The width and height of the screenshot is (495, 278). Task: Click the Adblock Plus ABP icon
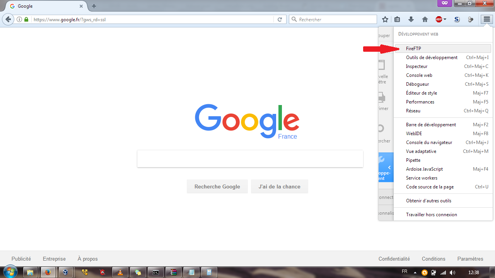[x=439, y=19]
